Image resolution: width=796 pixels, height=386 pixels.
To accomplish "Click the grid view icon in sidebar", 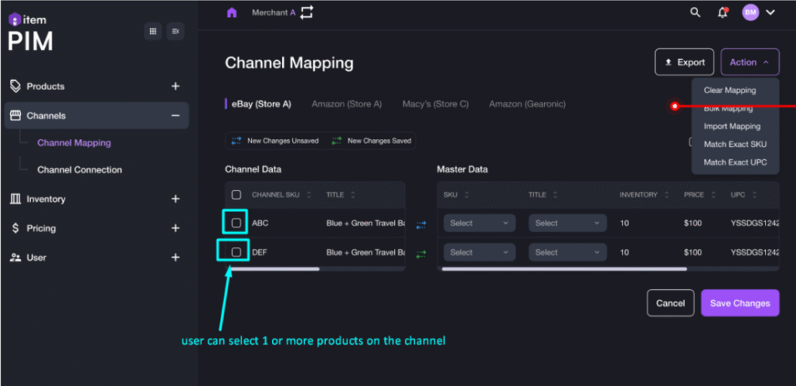I will (x=153, y=31).
